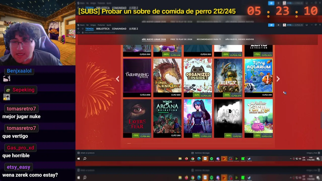
Task: Open the Steam account dropdown with wallet balance
Action: [x=293, y=25]
